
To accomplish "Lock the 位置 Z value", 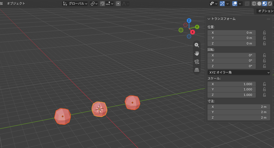I will [x=264, y=43].
